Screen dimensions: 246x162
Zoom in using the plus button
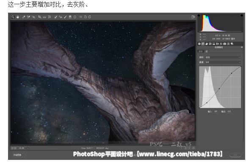point(15,148)
